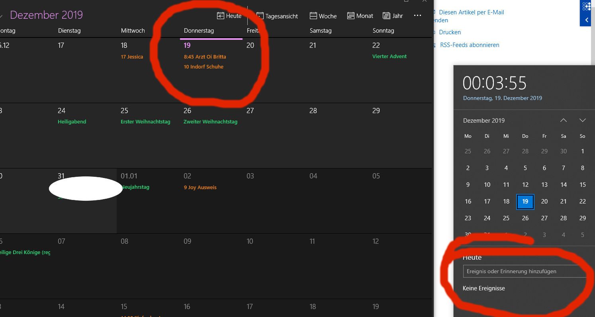The width and height of the screenshot is (595, 317).
Task: Switch to Tagesansicht view
Action: click(277, 16)
